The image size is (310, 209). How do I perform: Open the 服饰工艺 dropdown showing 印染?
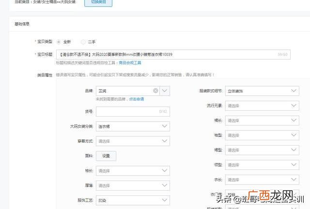(x=133, y=200)
